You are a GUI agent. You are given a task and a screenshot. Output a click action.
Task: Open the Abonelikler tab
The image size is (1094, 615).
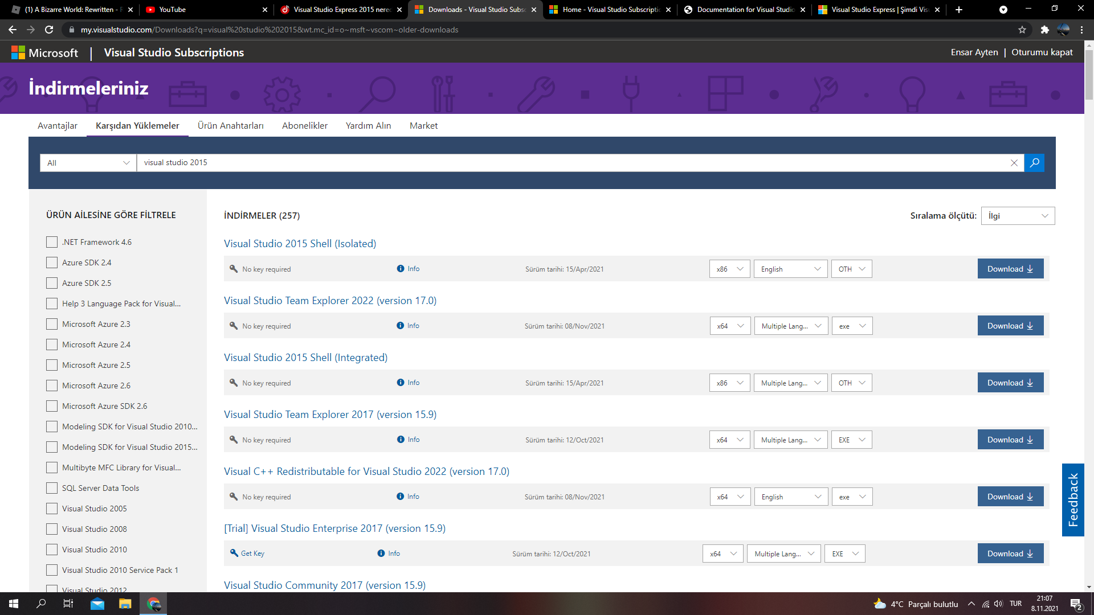[304, 125]
